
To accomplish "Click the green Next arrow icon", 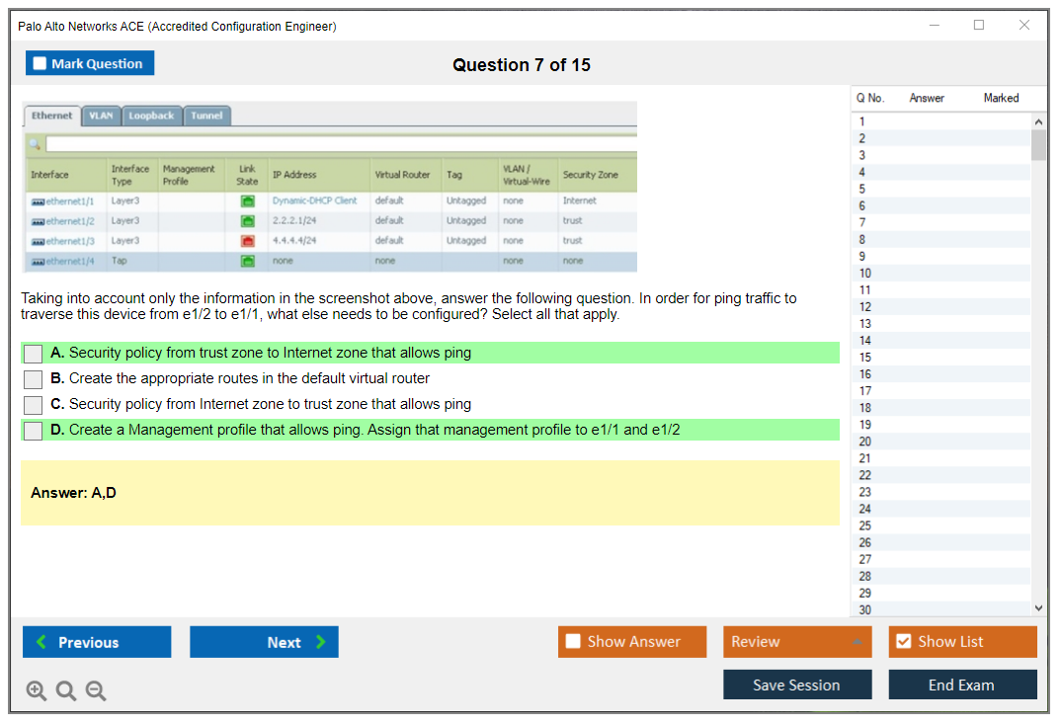I will click(321, 642).
